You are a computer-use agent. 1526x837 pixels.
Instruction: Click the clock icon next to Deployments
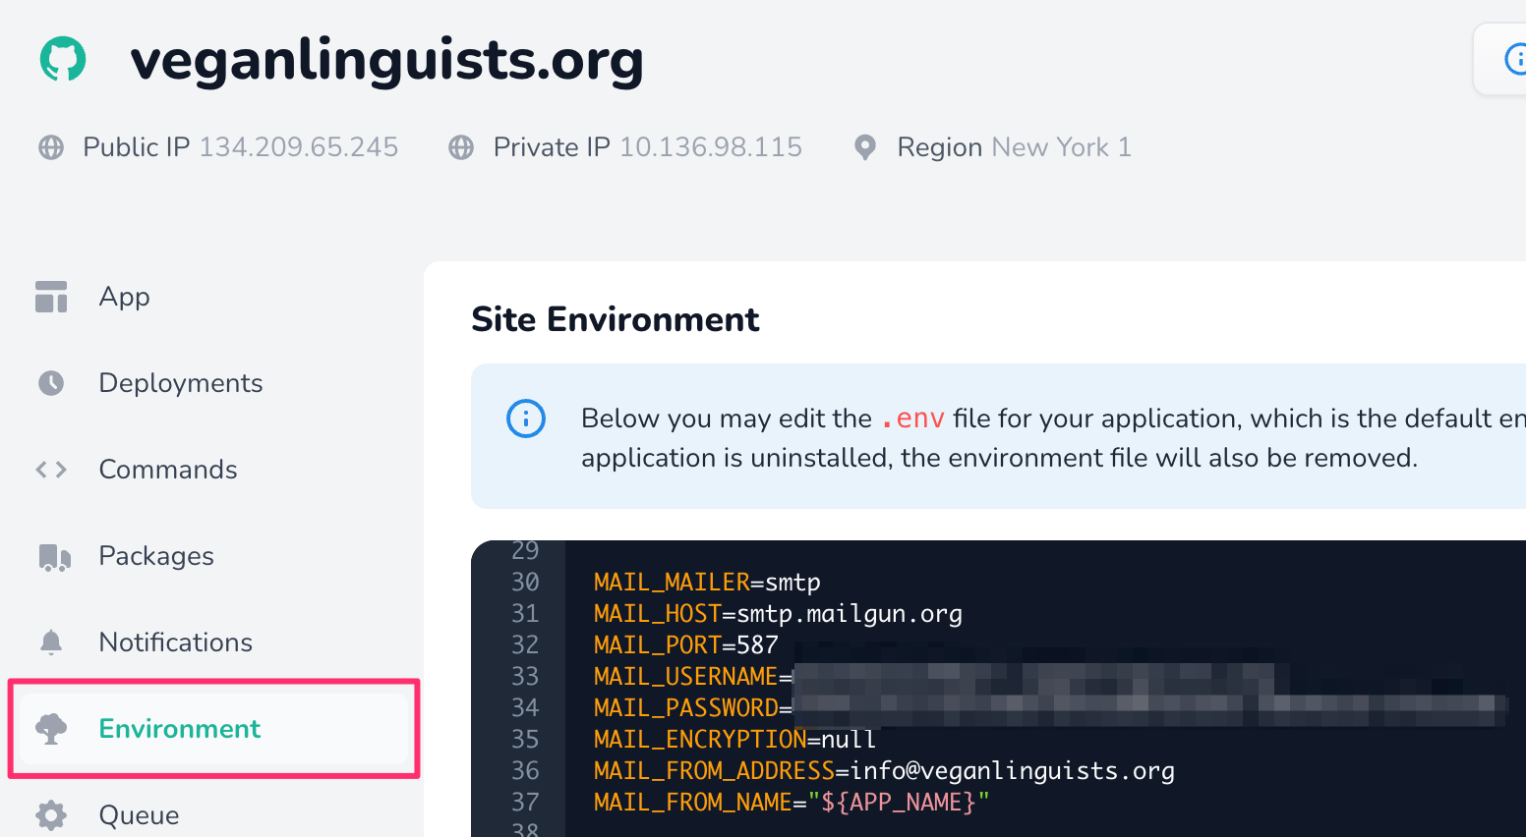coord(50,382)
